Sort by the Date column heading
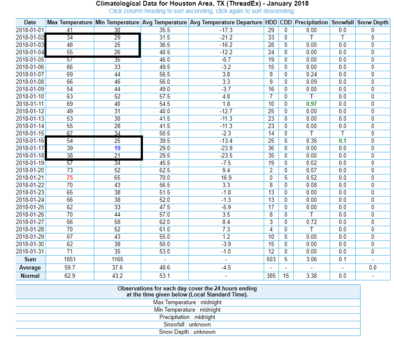The width and height of the screenshot is (394, 339). pyautogui.click(x=30, y=22)
